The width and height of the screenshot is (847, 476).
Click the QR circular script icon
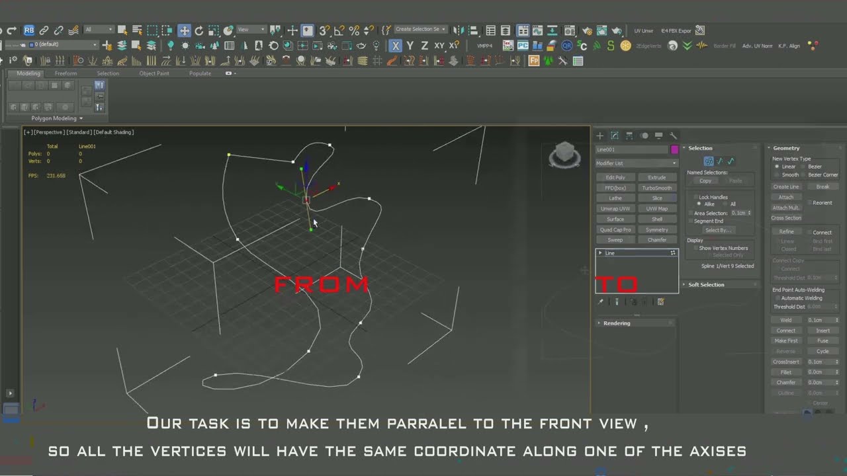(567, 46)
